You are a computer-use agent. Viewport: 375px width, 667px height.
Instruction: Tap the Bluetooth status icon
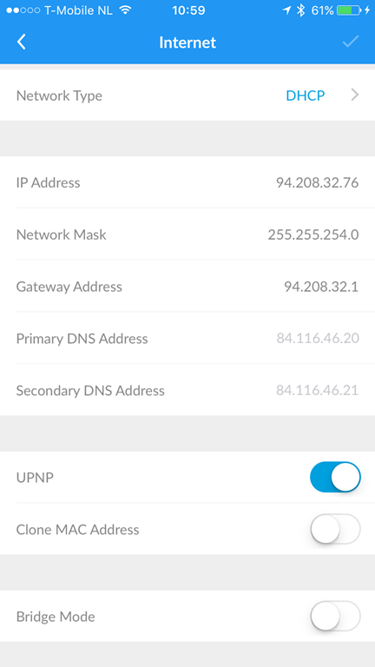coord(301,10)
